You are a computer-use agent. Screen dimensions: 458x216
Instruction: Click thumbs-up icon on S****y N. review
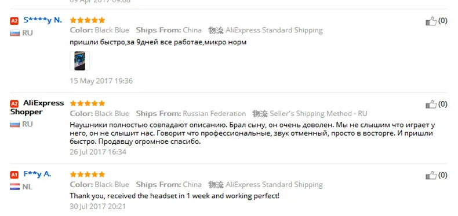point(431,21)
